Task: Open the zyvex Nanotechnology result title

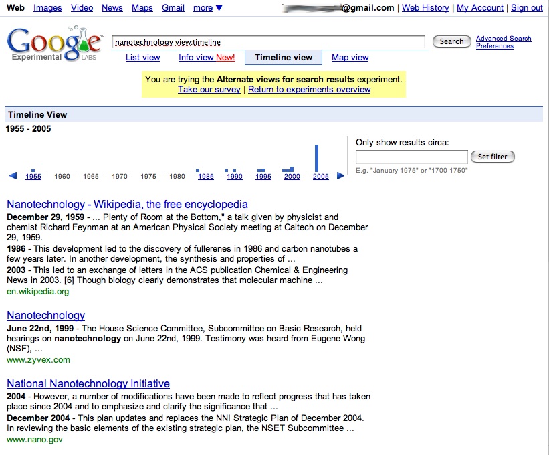Action: point(46,315)
